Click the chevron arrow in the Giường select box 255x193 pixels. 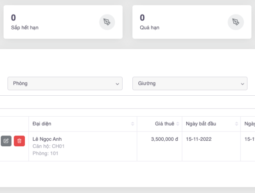tap(243, 84)
